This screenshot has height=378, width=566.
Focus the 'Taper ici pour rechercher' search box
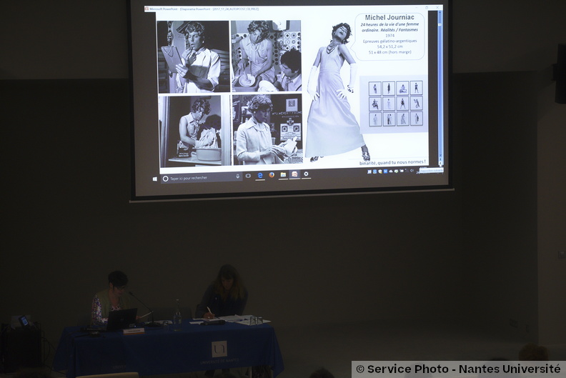tap(201, 178)
